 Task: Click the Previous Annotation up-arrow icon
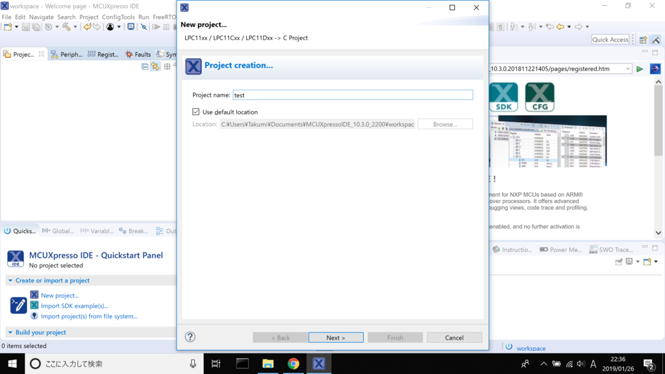tap(532, 27)
